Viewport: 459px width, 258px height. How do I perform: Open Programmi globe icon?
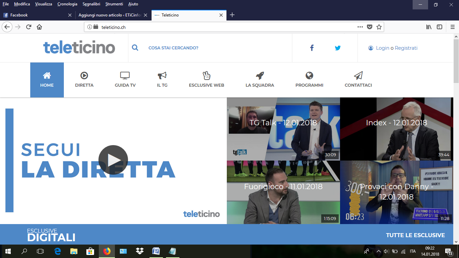(x=309, y=75)
